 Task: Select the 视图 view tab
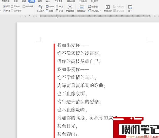pyautogui.click(x=32, y=1)
